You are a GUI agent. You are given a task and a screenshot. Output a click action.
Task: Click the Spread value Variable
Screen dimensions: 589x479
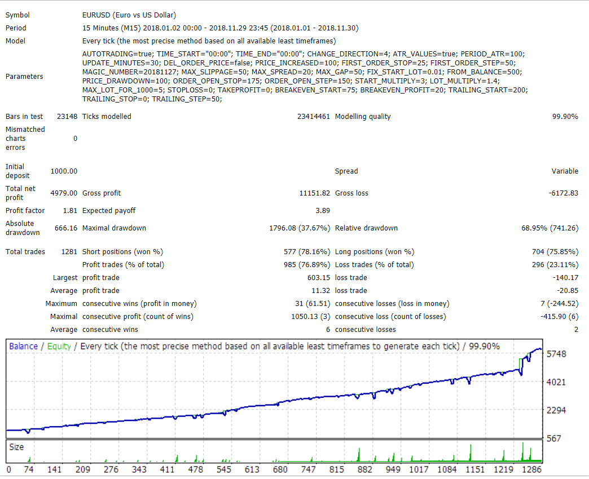point(565,171)
